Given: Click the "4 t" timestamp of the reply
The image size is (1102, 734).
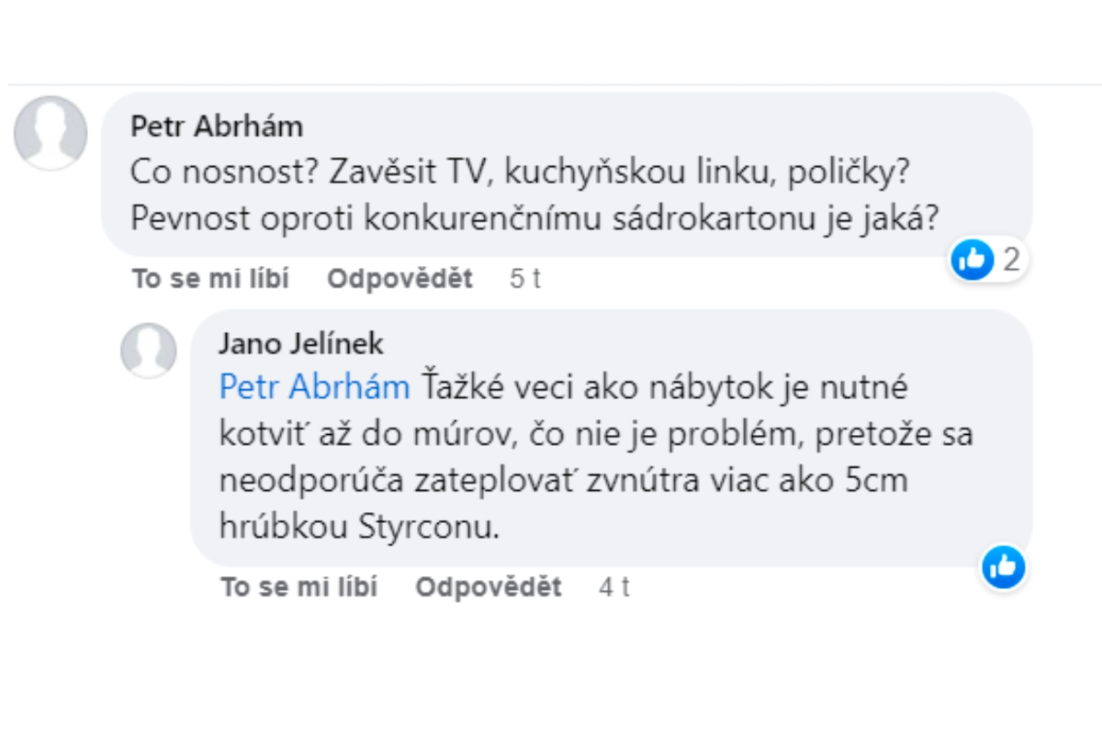Looking at the screenshot, I should pos(614,587).
